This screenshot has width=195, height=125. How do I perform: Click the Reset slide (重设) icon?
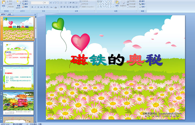(26, 4)
